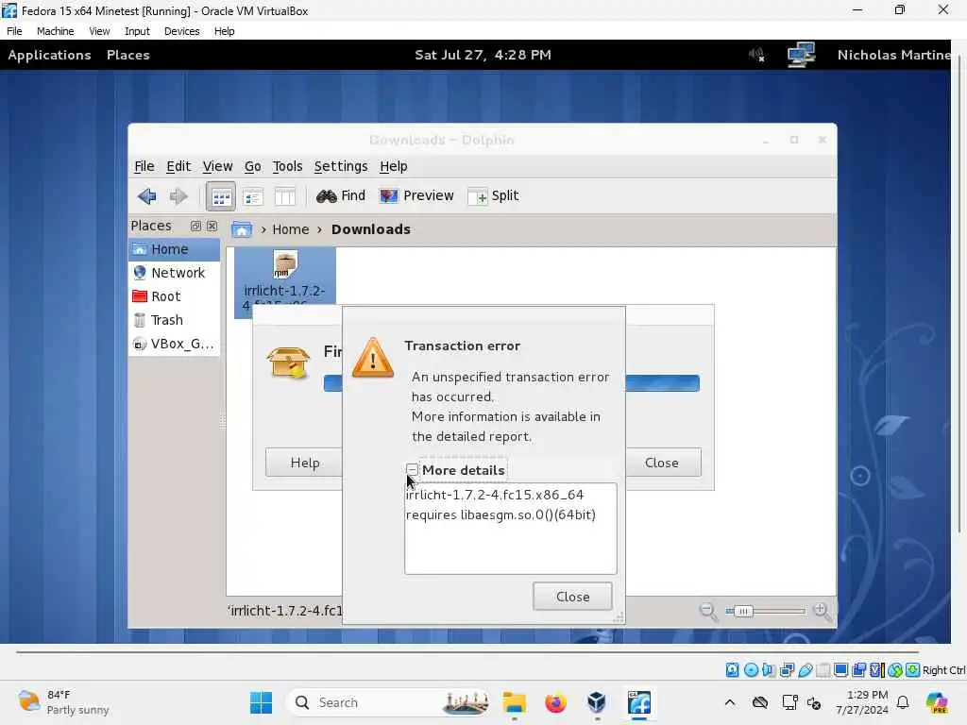Click the running Fedora VM taskbar icon
This screenshot has width=967, height=725.
pyautogui.click(x=639, y=702)
